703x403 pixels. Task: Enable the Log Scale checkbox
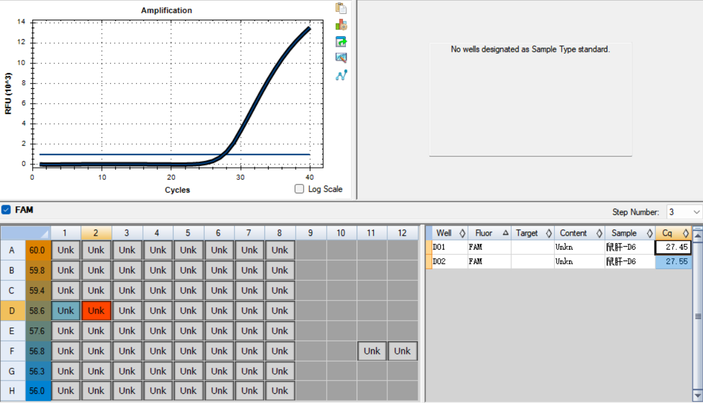tap(299, 189)
